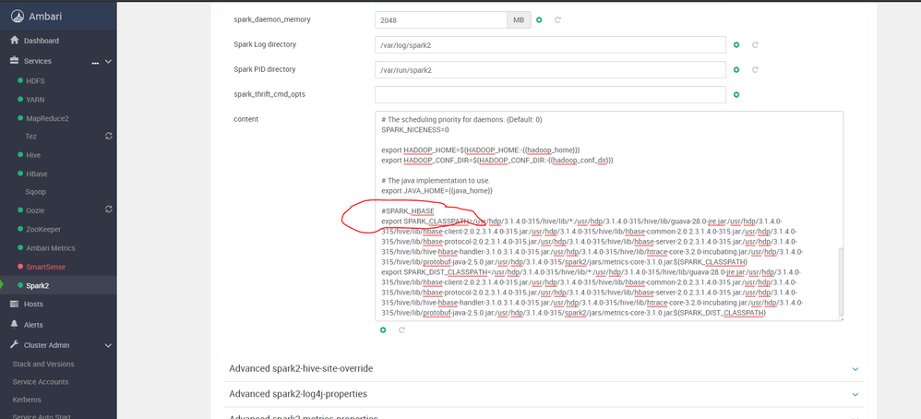This screenshot has width=921, height=419.
Task: Click green override icon for spark_thrift_cmd_opts
Action: (x=736, y=95)
